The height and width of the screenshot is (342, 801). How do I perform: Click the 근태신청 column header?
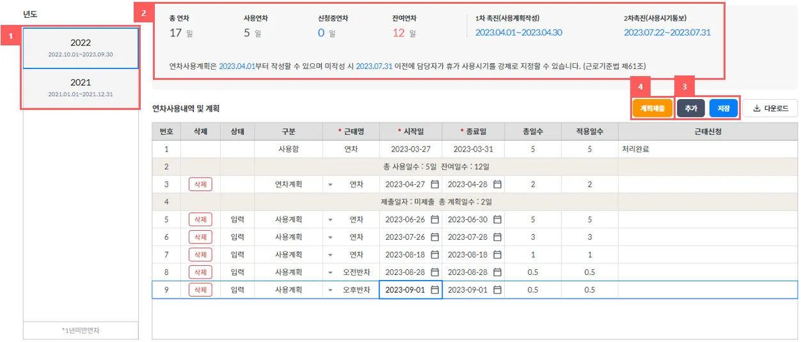coord(708,132)
